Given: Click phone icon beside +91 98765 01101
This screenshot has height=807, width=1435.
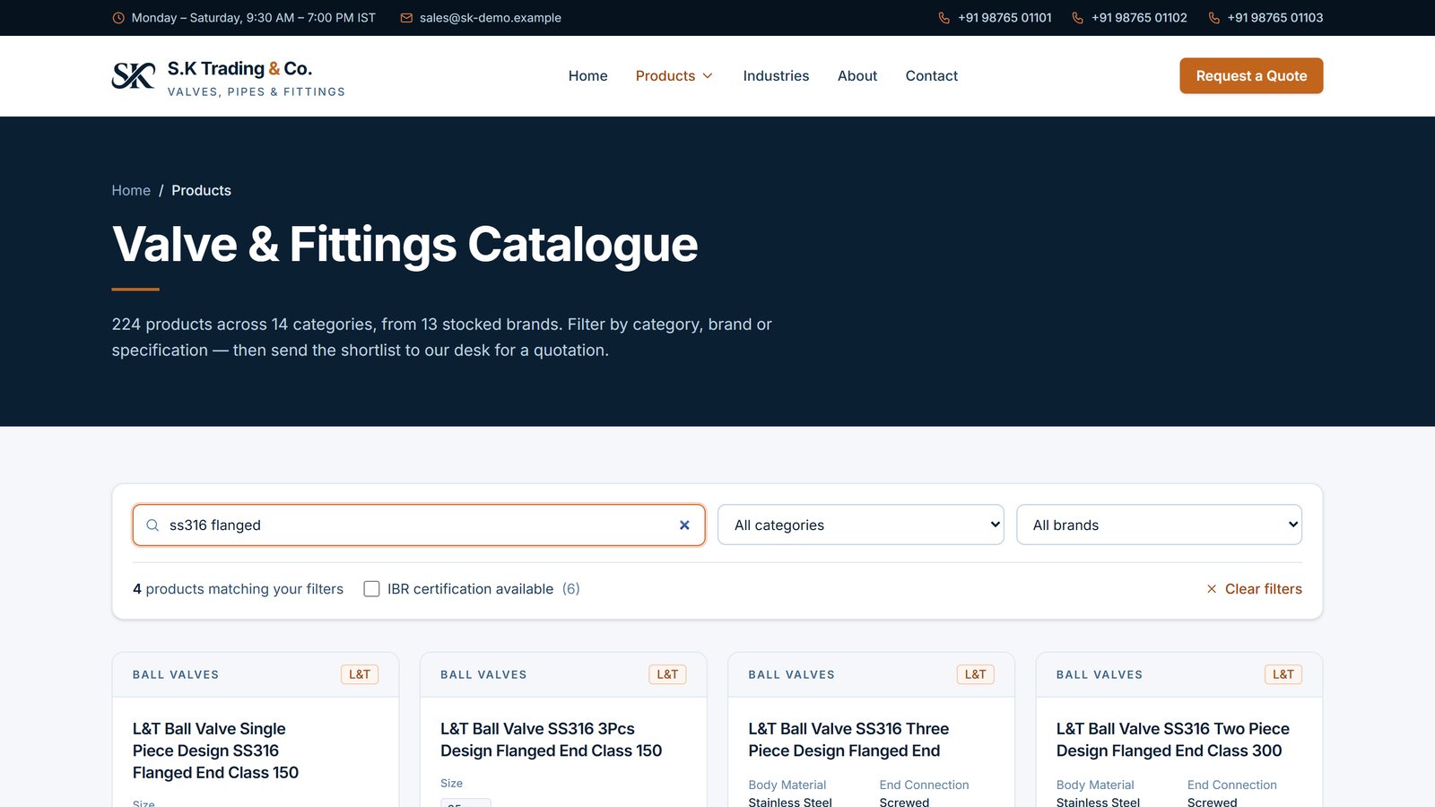Looking at the screenshot, I should tap(944, 18).
